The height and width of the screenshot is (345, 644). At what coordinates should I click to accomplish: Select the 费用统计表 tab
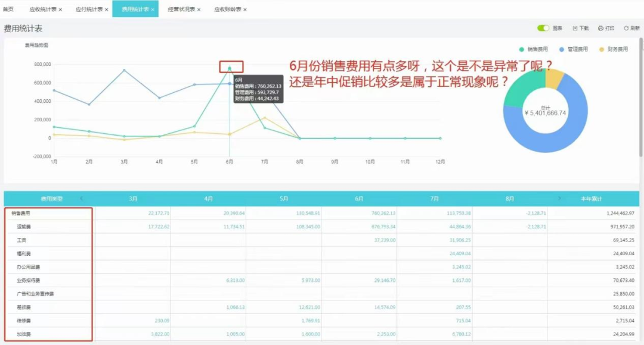[135, 9]
